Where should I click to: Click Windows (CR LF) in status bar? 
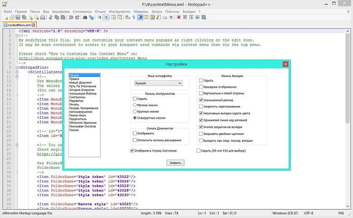pos(285,213)
